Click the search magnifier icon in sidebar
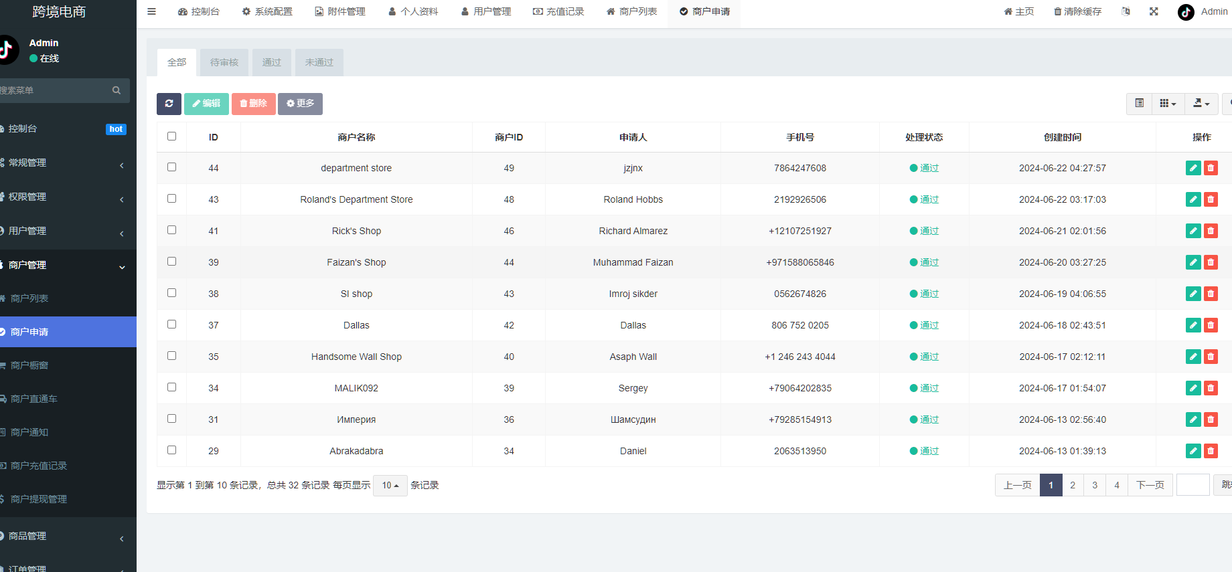Viewport: 1232px width, 572px height. 117,90
